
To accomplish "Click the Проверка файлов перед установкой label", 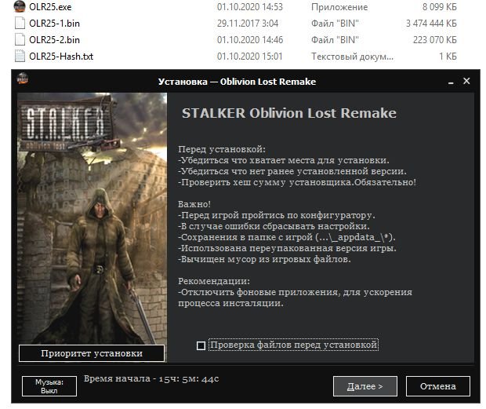I will coord(293,345).
